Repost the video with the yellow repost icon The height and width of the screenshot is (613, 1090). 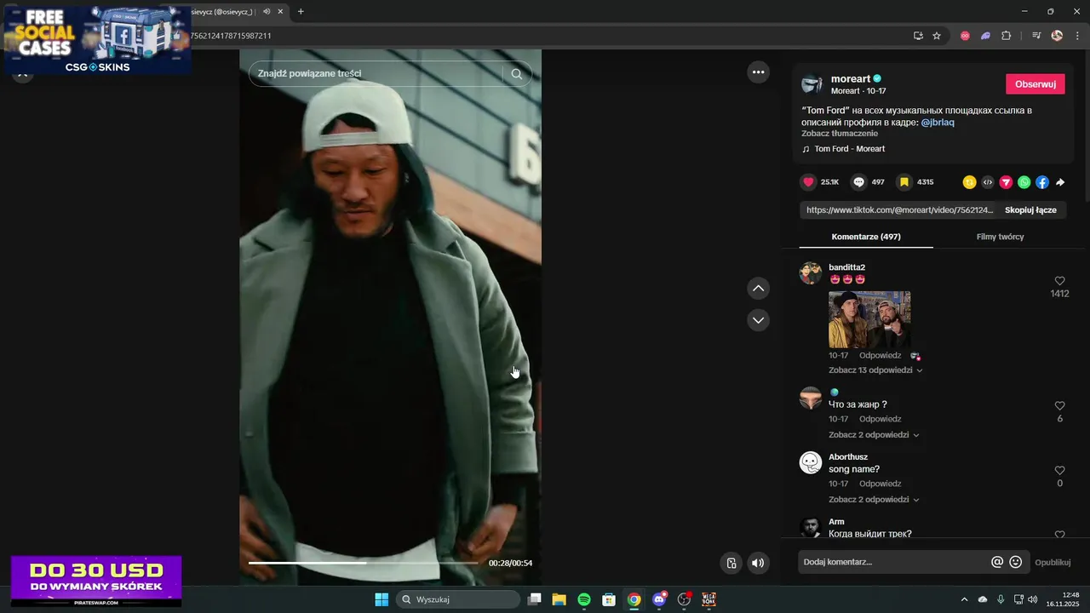pos(969,182)
